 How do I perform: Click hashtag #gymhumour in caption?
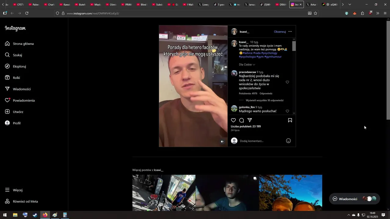273,57
